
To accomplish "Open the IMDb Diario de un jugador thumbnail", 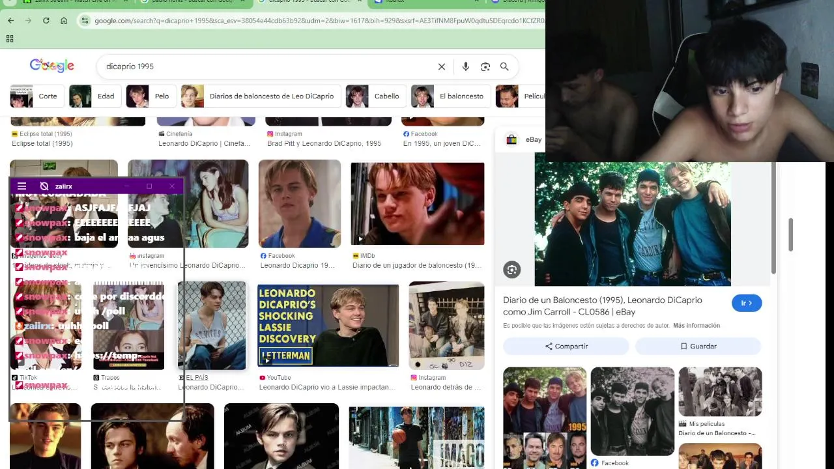I will [418, 204].
